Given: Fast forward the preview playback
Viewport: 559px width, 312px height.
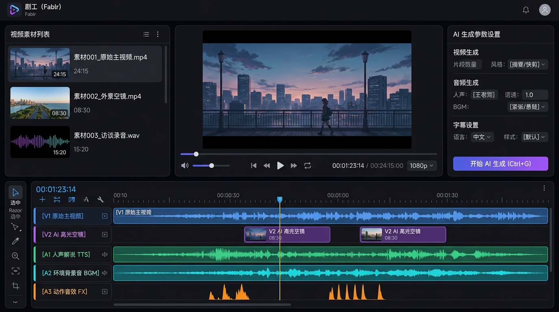Looking at the screenshot, I should [294, 165].
